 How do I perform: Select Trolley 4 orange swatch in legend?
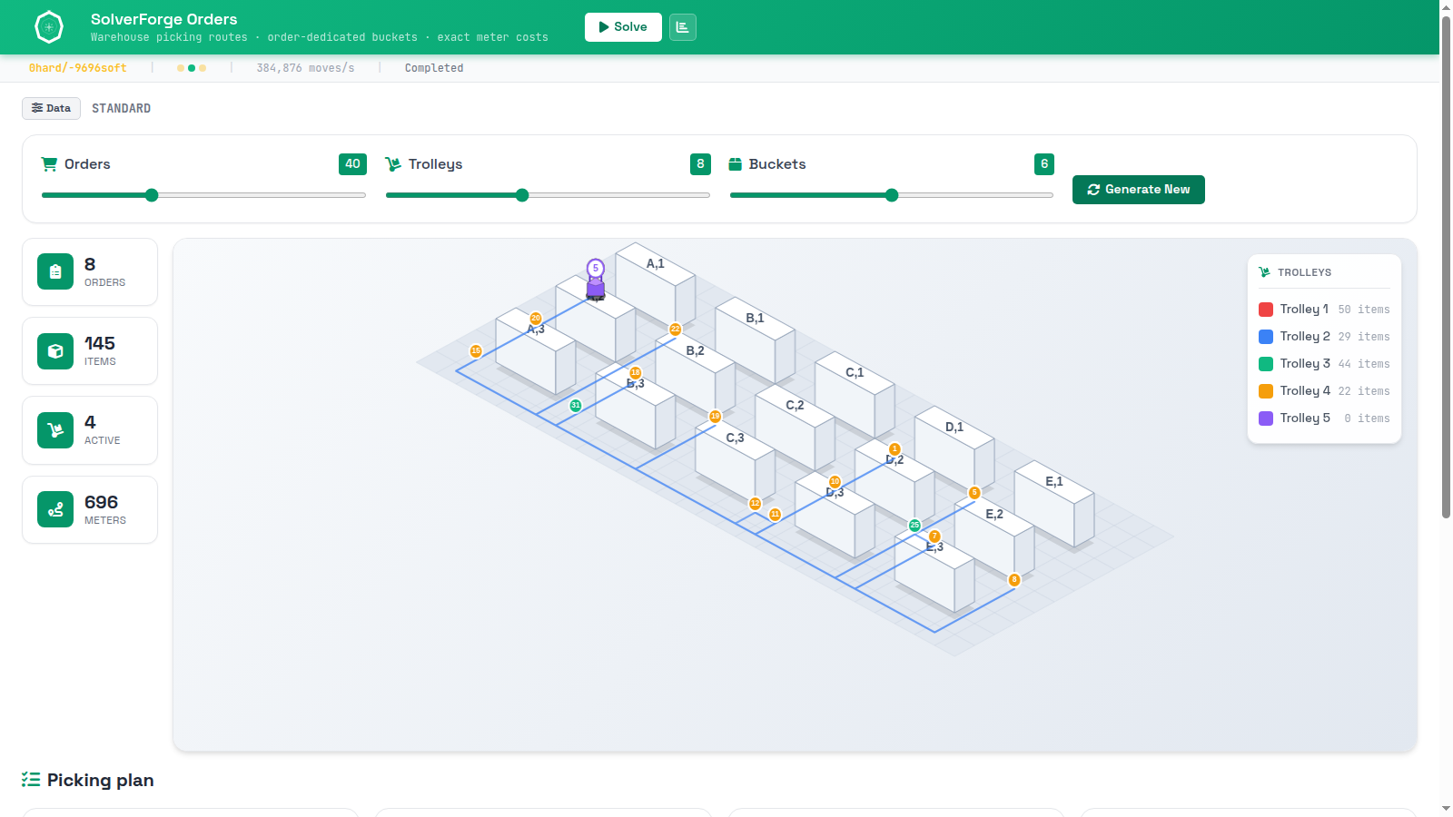(x=1266, y=391)
